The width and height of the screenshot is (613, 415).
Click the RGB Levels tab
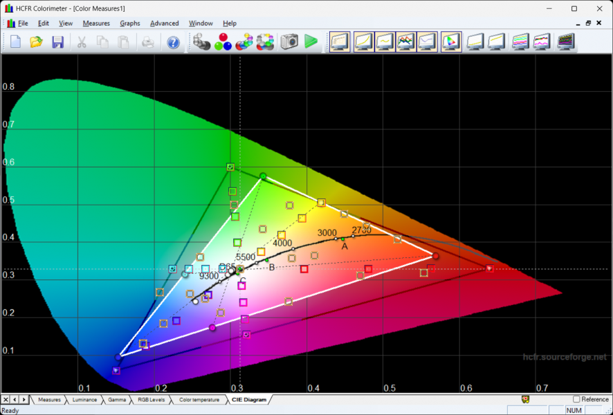151,400
